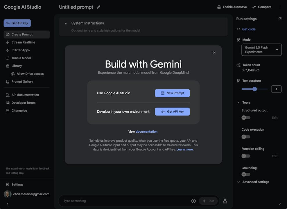Toggle the Structured output switch

[246, 118]
